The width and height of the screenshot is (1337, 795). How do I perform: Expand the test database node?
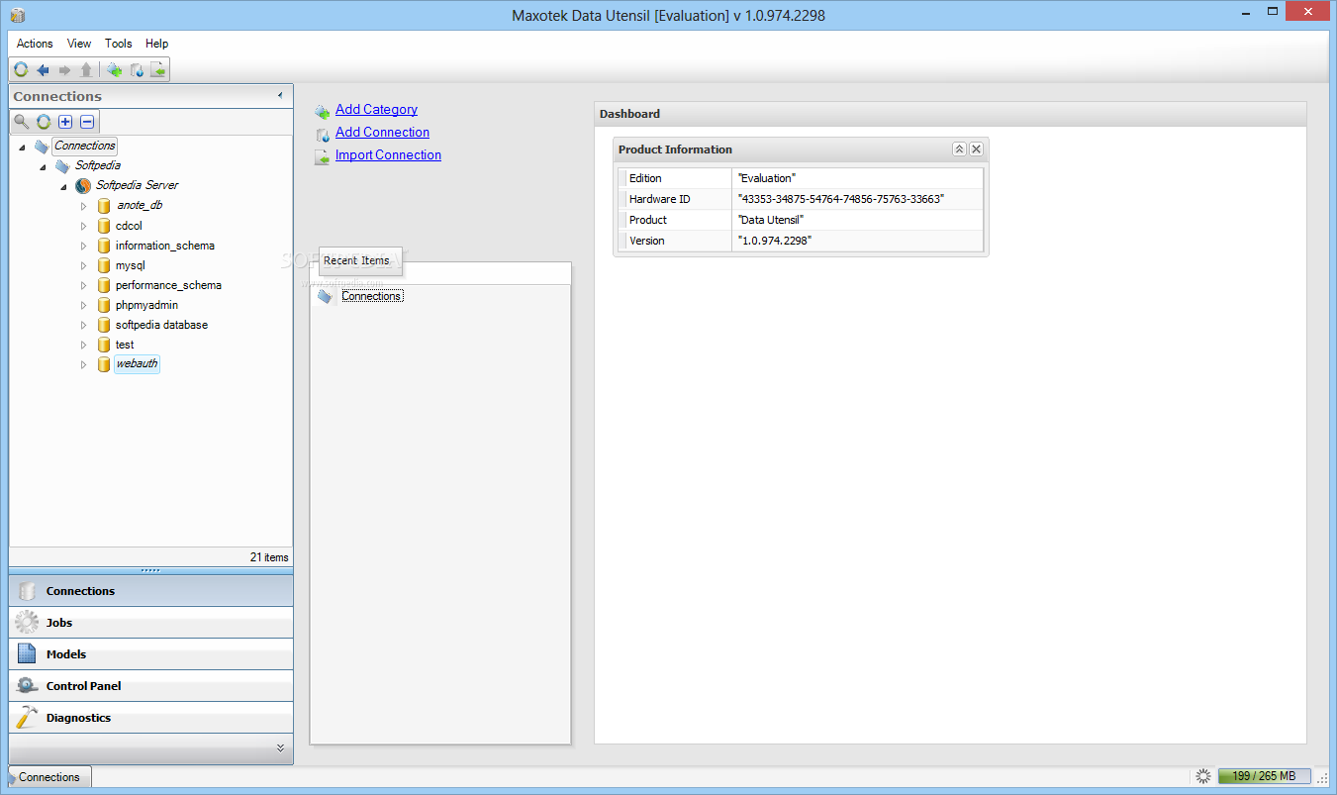84,345
